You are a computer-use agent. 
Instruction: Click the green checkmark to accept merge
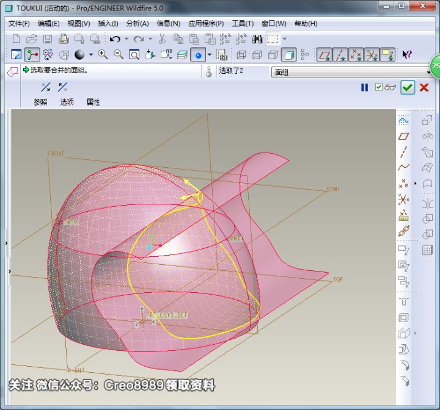click(408, 87)
